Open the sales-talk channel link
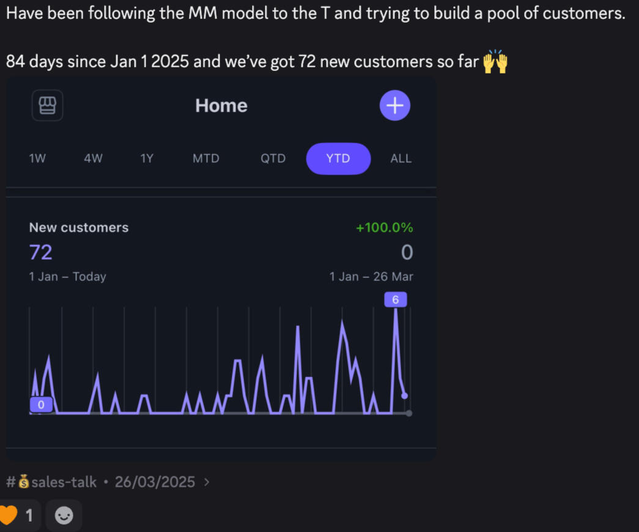 point(64,482)
